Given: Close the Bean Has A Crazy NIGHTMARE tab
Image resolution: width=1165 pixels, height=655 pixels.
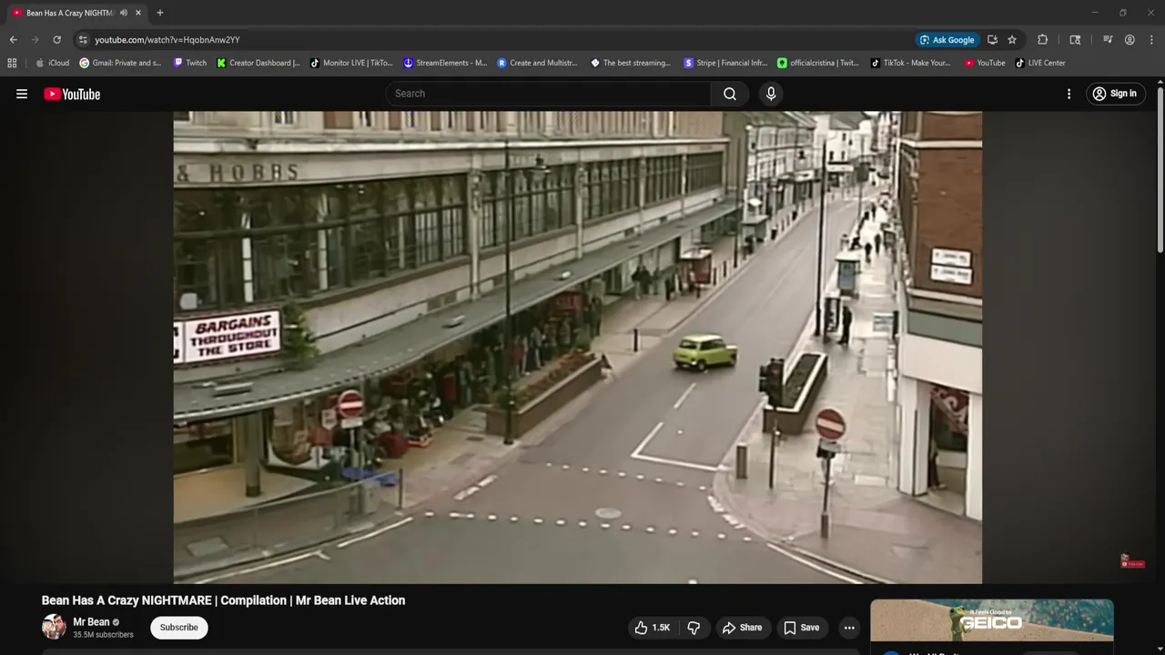Looking at the screenshot, I should pos(138,13).
